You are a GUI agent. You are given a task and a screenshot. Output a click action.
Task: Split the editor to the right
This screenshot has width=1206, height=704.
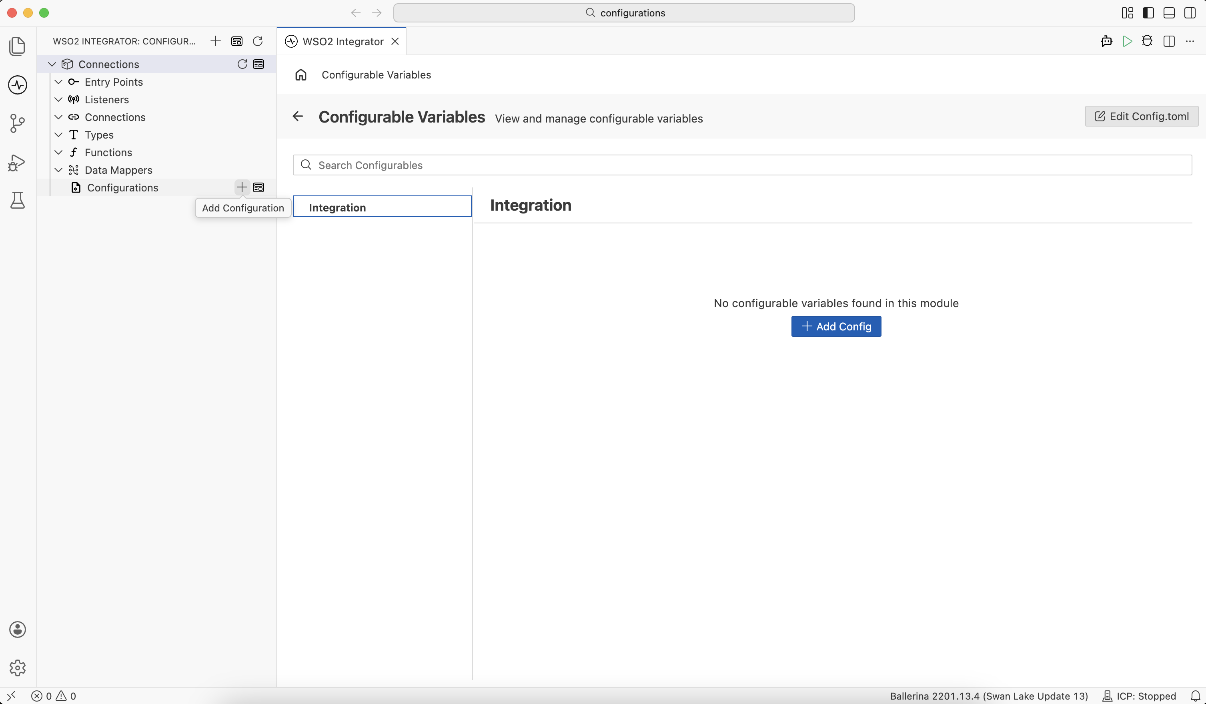click(x=1169, y=41)
